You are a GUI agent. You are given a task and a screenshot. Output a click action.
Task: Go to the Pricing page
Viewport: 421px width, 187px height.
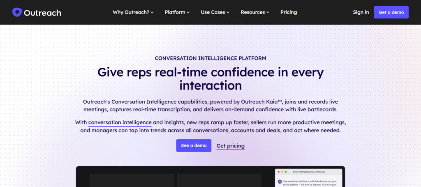pyautogui.click(x=289, y=12)
